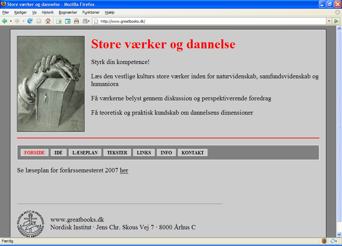This screenshot has height=246, width=342.
Task: Open the Rediger menu
Action: click(x=20, y=12)
